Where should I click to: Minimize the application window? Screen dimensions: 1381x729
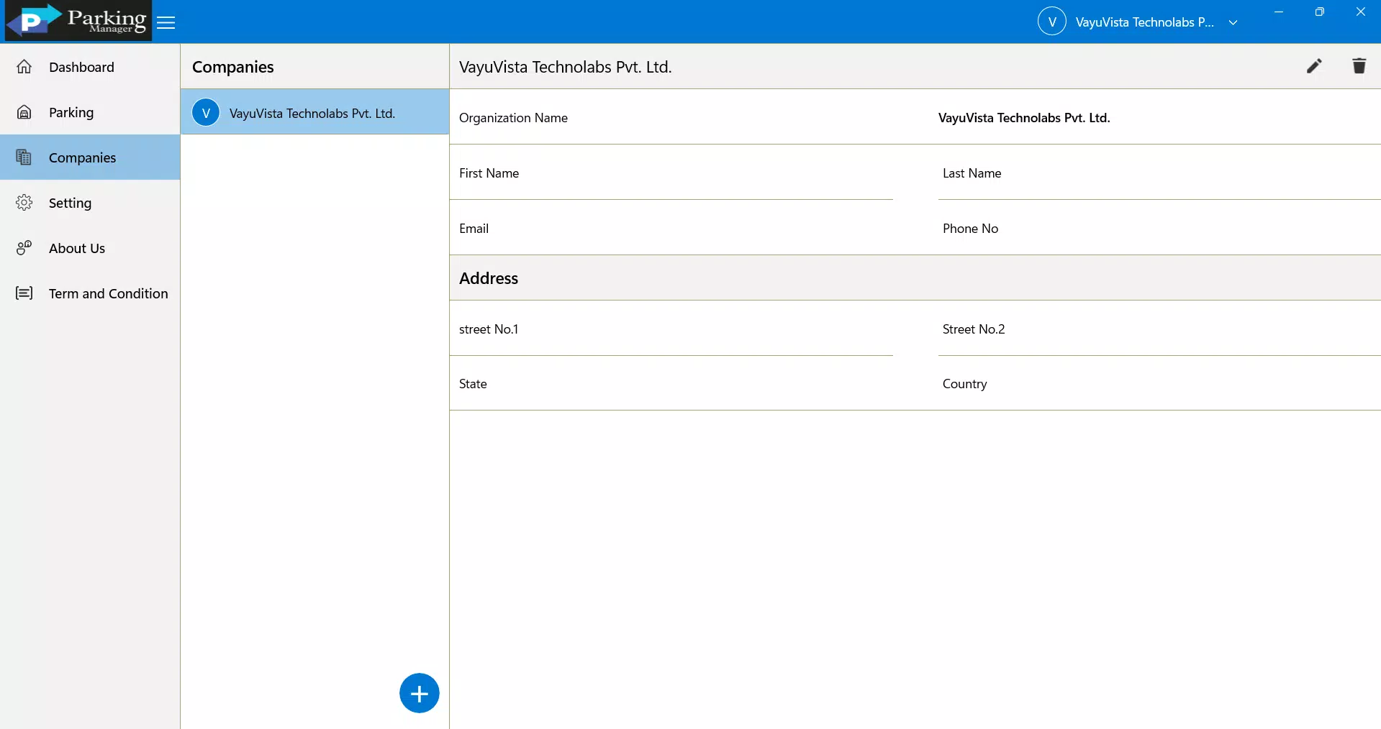tap(1279, 12)
